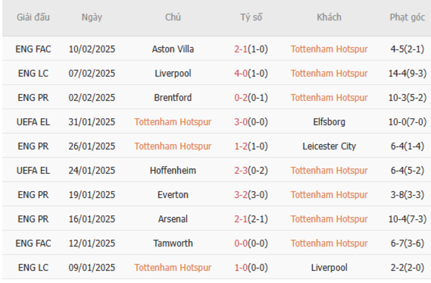Click the date 26/01/2025
The height and width of the screenshot is (283, 431).
[x=92, y=146]
